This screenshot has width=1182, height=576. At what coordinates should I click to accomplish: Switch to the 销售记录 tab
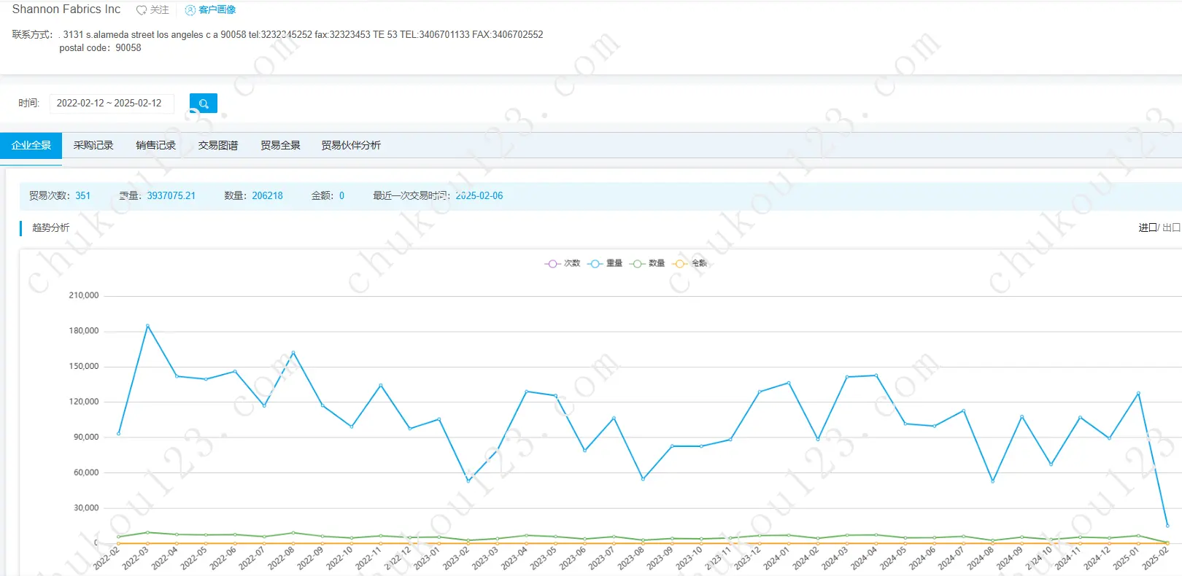pyautogui.click(x=155, y=146)
